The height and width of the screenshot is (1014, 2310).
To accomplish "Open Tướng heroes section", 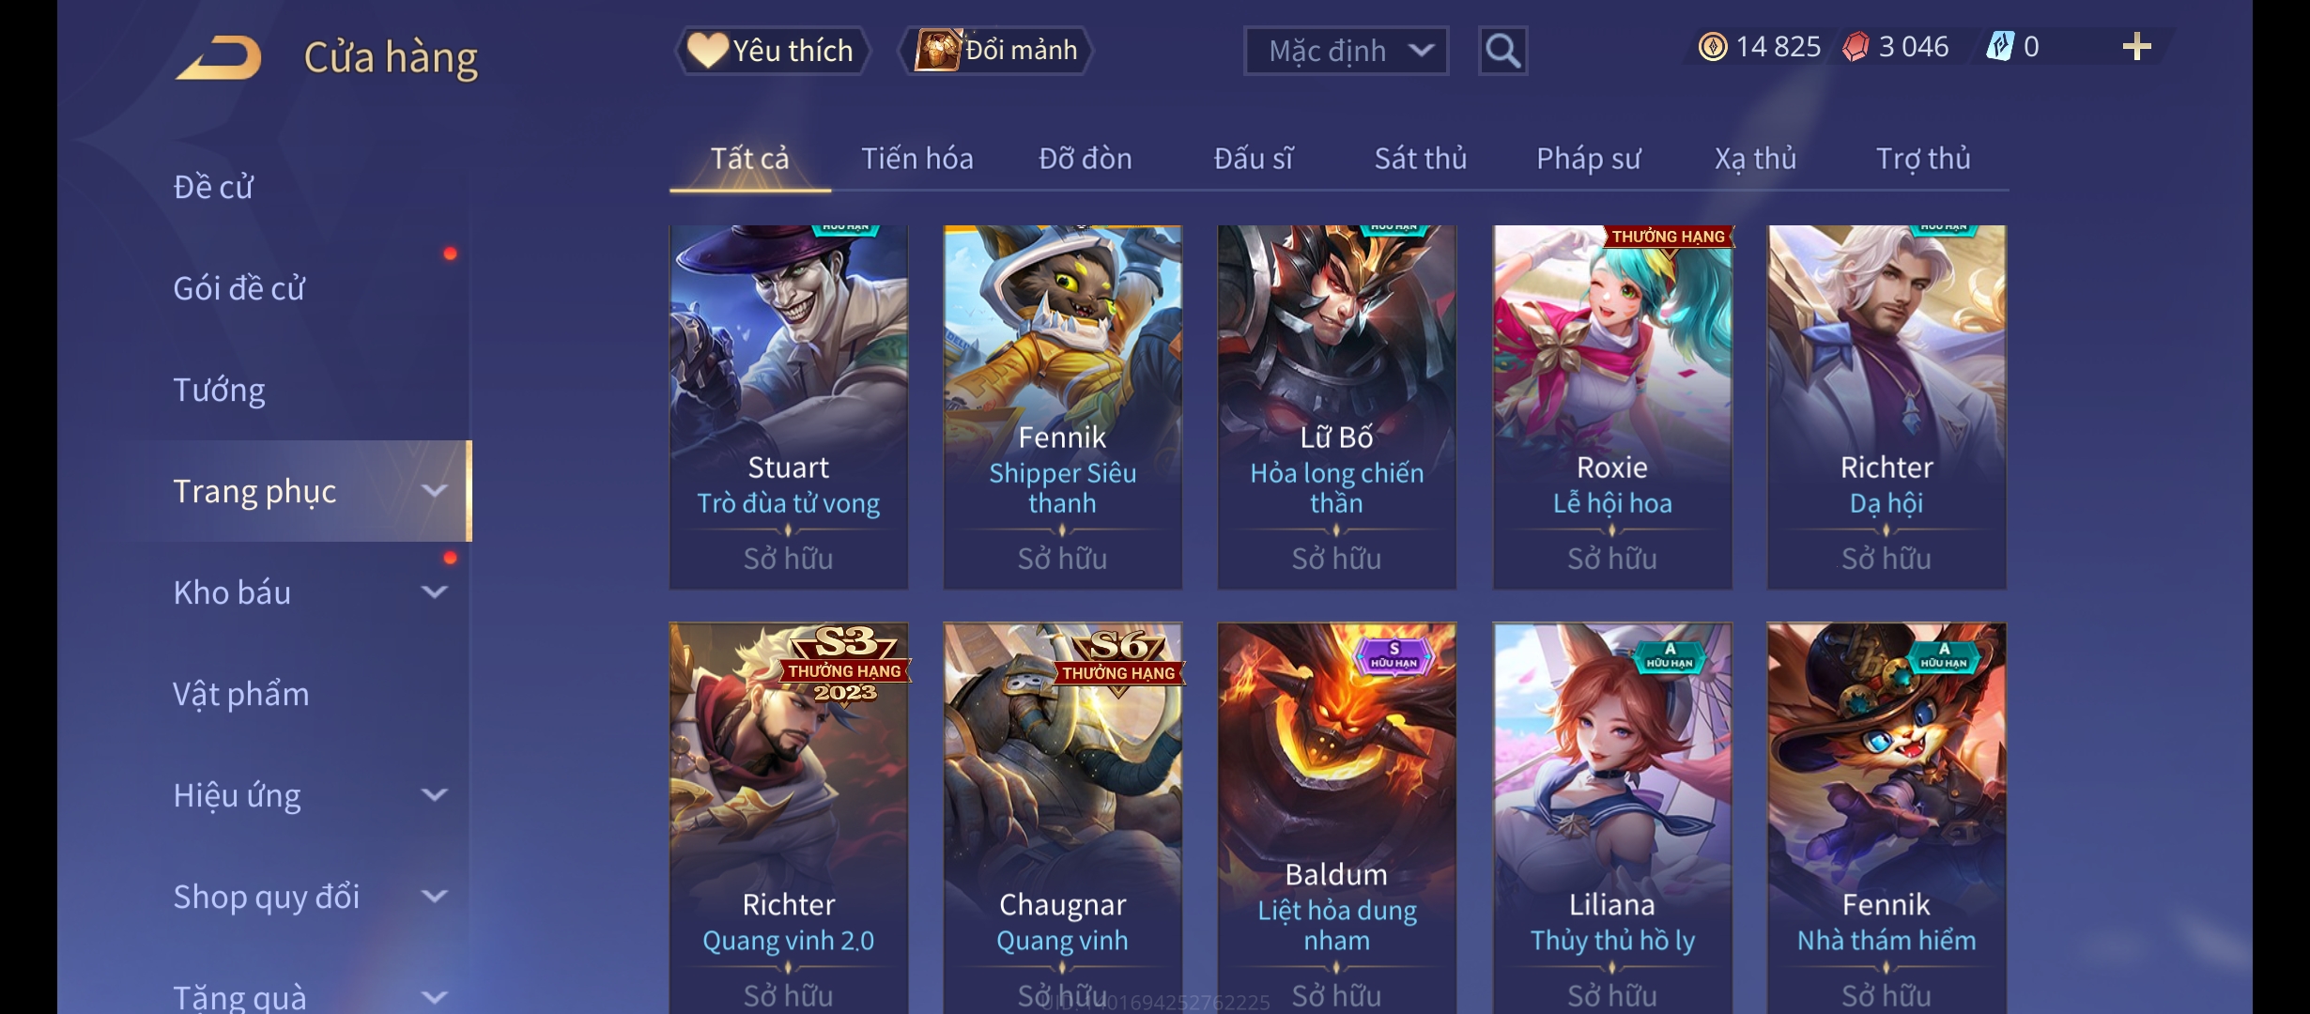I will point(219,390).
